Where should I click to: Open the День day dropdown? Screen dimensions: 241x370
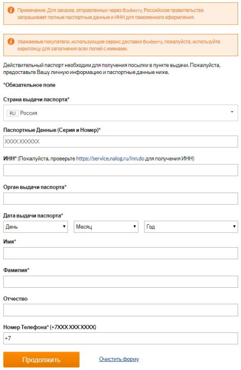coord(36,227)
